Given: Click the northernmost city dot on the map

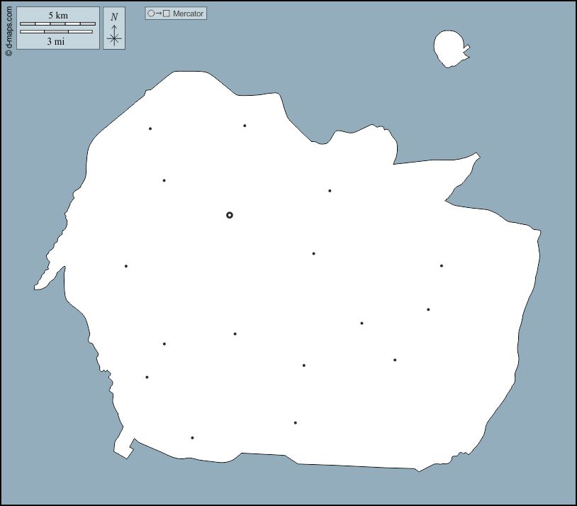Looking at the screenshot, I should [245, 126].
